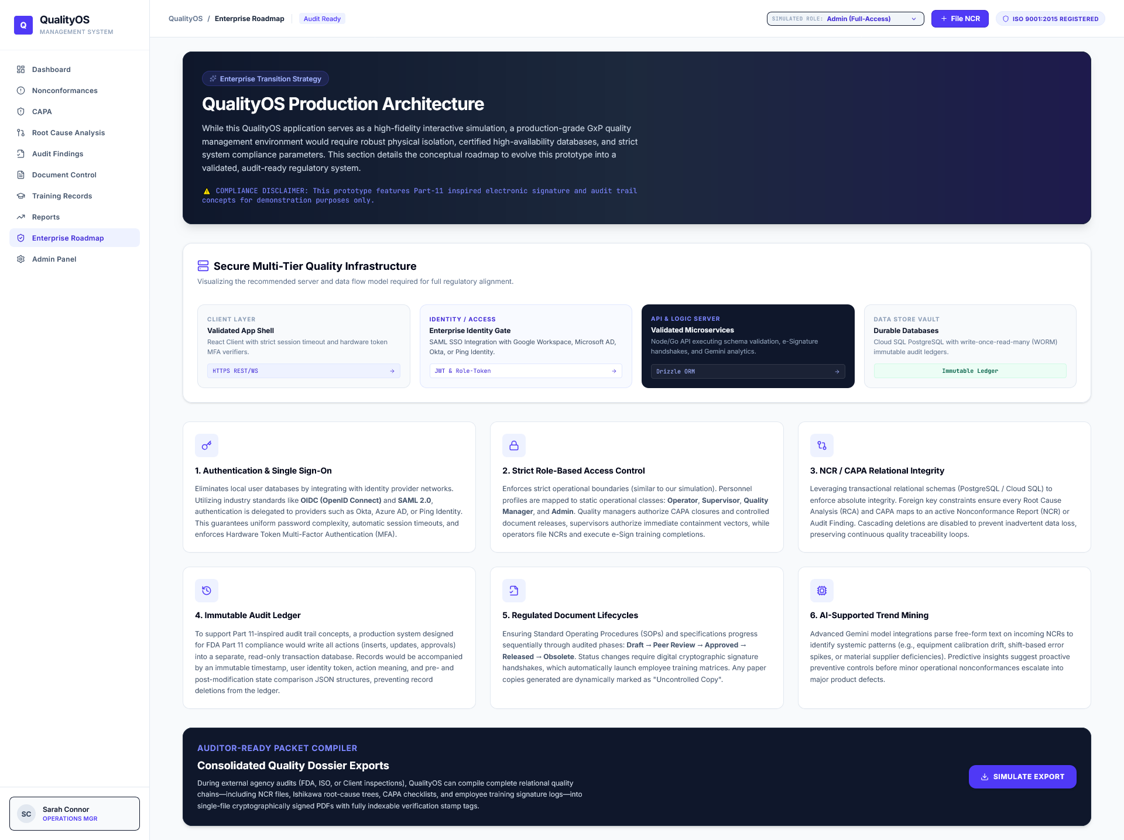Screen dimensions: 1124x840
Task: Open the Dashboard menu item
Action: pos(74,70)
